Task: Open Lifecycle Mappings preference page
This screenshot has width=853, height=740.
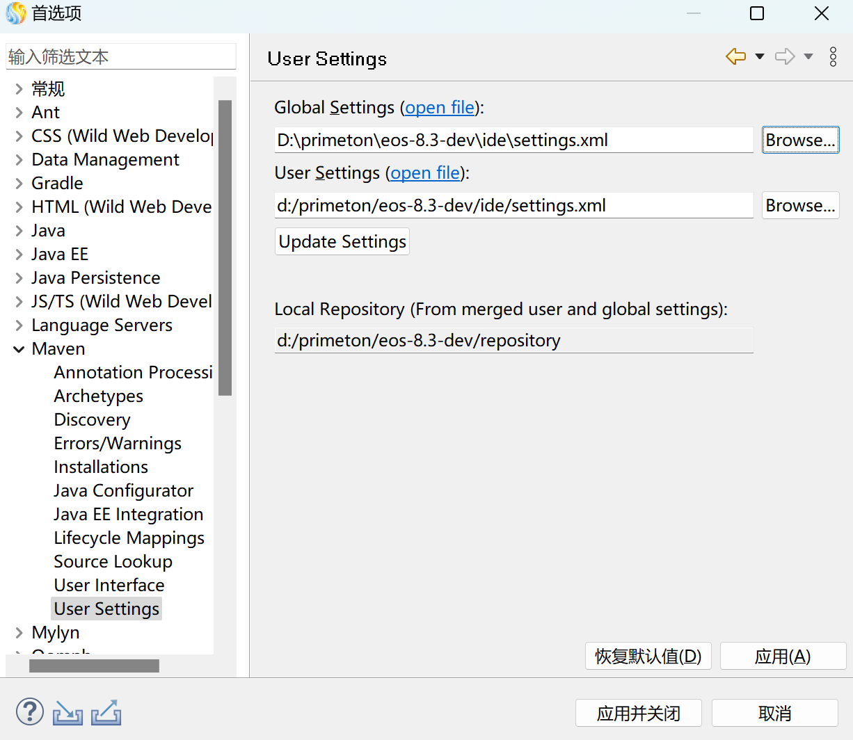Action: pos(129,538)
